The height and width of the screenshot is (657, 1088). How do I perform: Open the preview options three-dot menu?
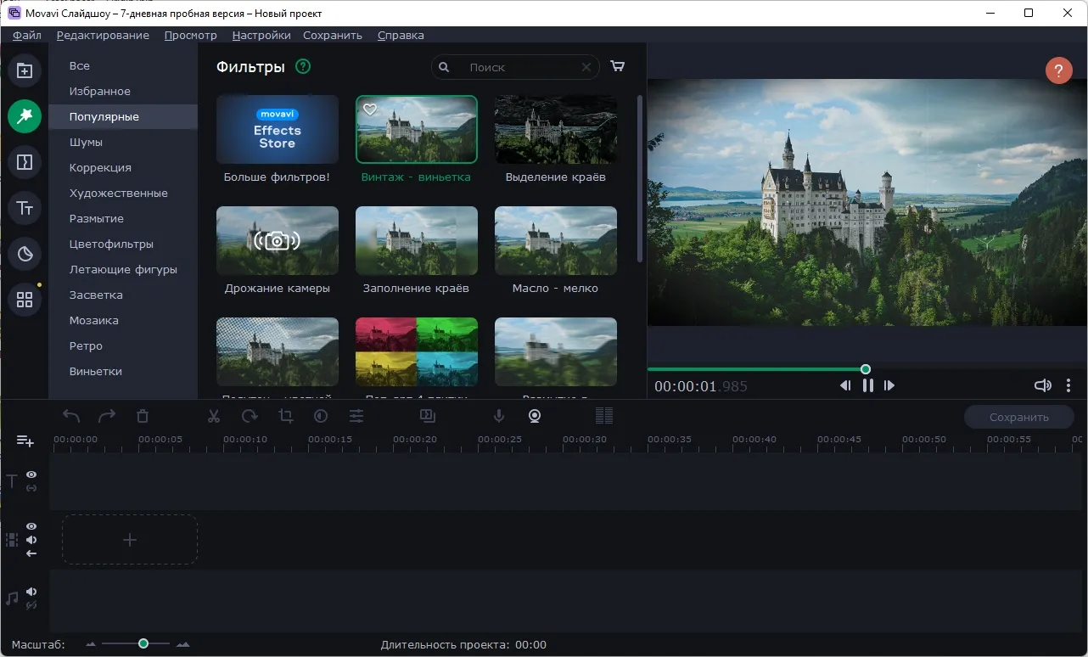1068,385
